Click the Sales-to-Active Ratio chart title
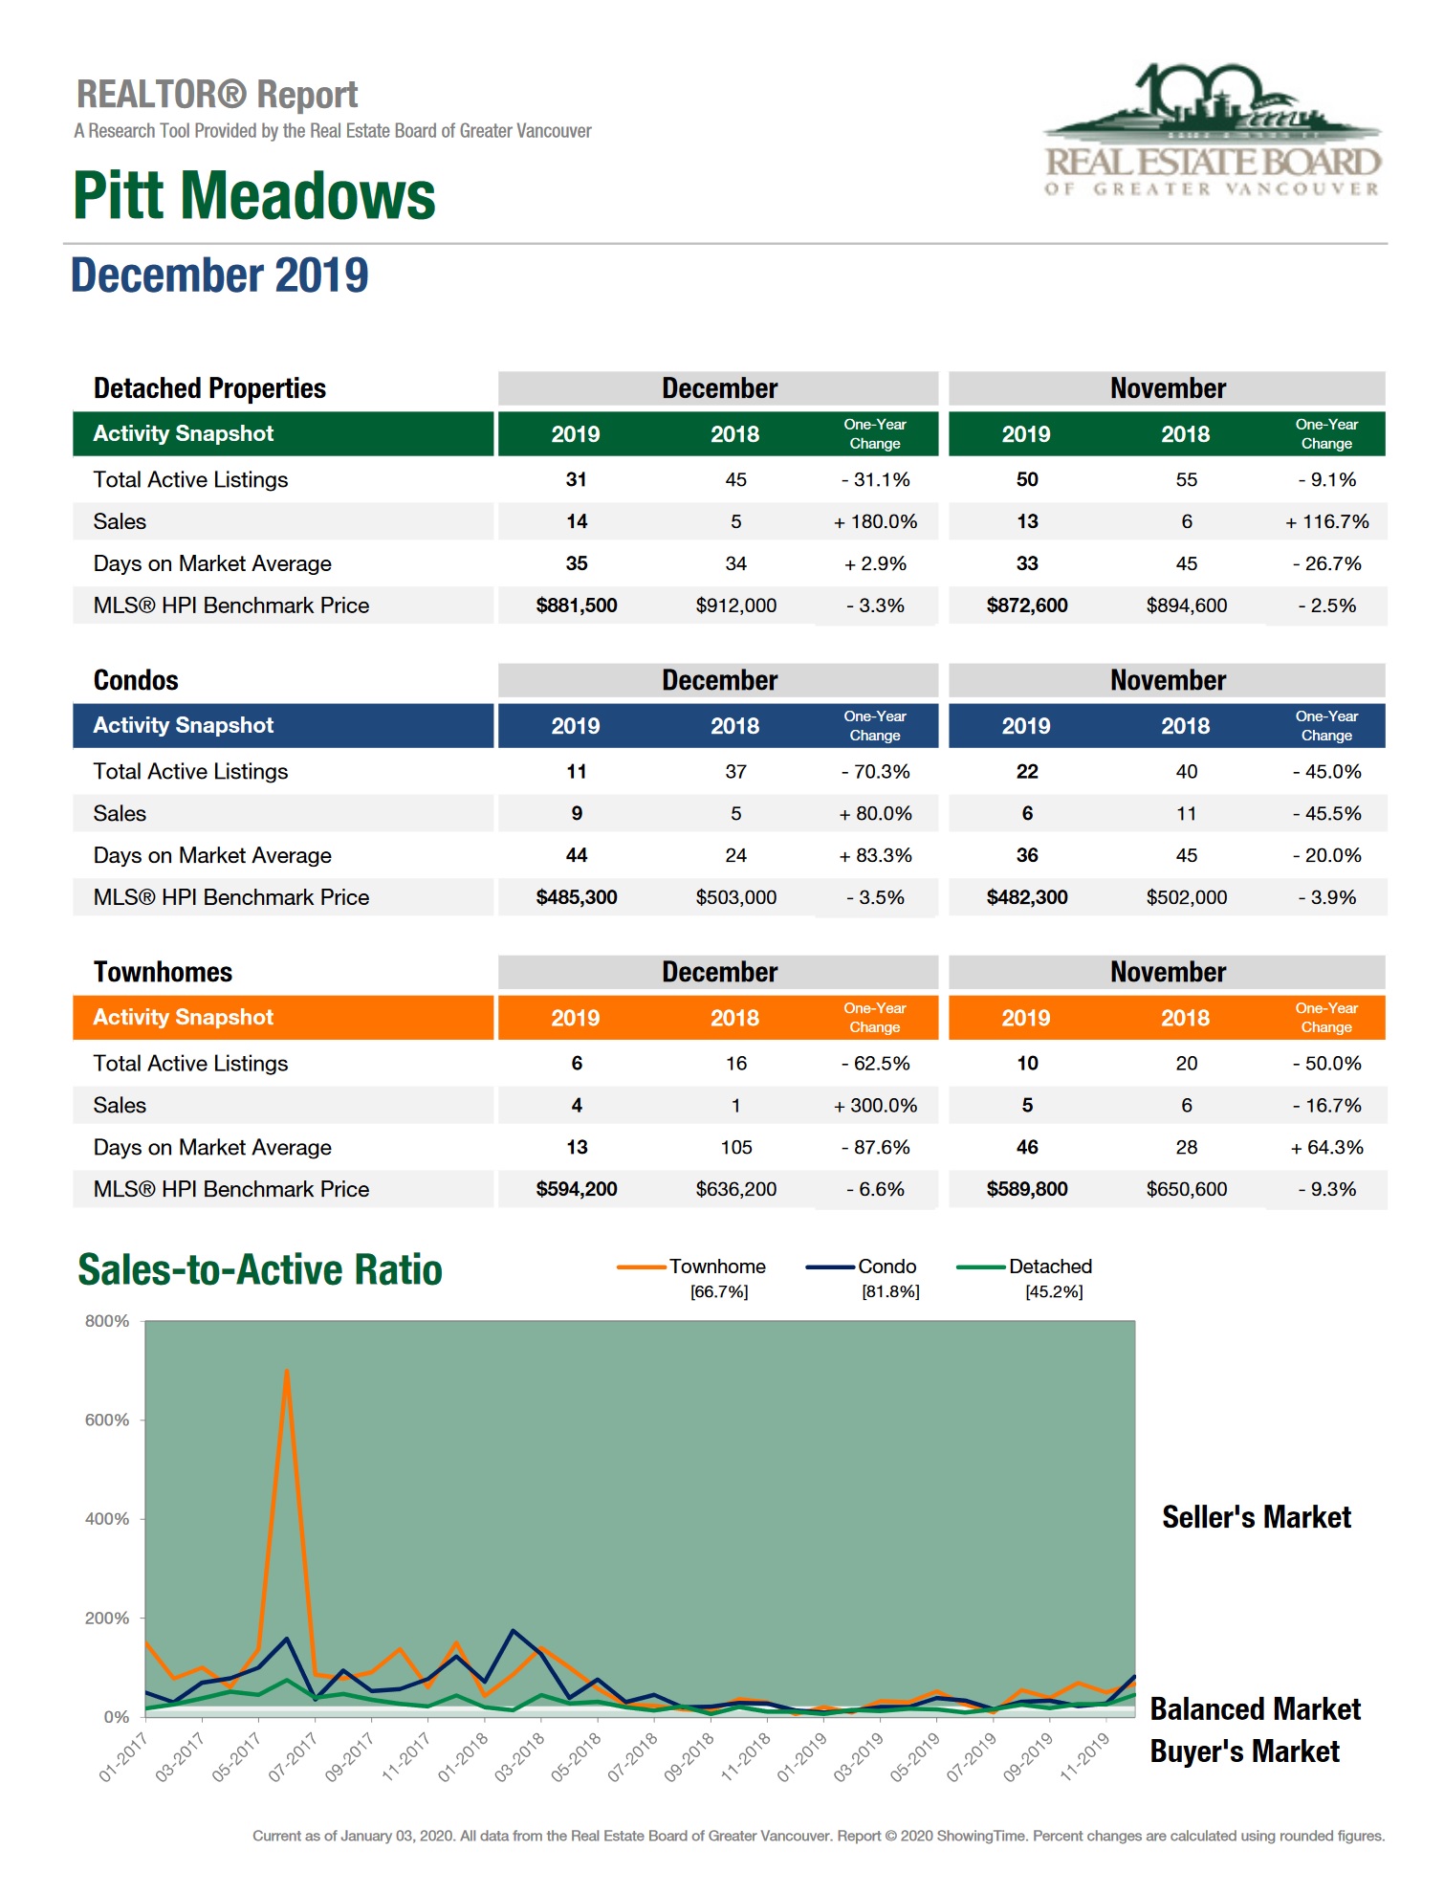Image resolution: width=1444 pixels, height=1894 pixels. coord(260,1270)
